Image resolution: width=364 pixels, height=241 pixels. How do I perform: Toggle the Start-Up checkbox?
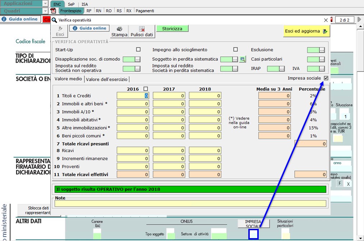coord(138,50)
